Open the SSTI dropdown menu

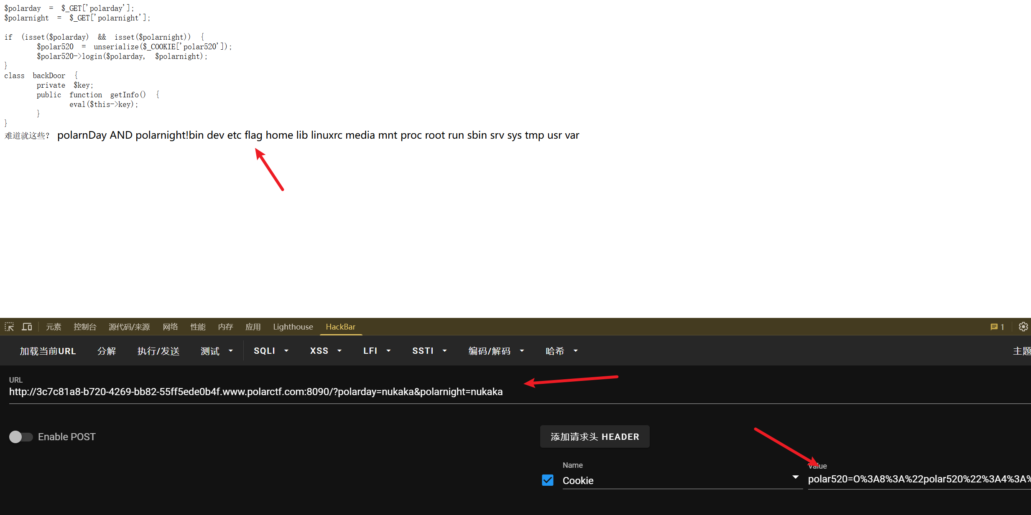coord(429,351)
